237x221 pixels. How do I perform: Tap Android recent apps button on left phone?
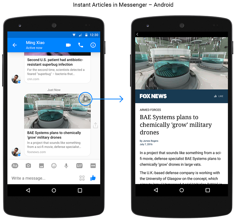tap(80, 190)
